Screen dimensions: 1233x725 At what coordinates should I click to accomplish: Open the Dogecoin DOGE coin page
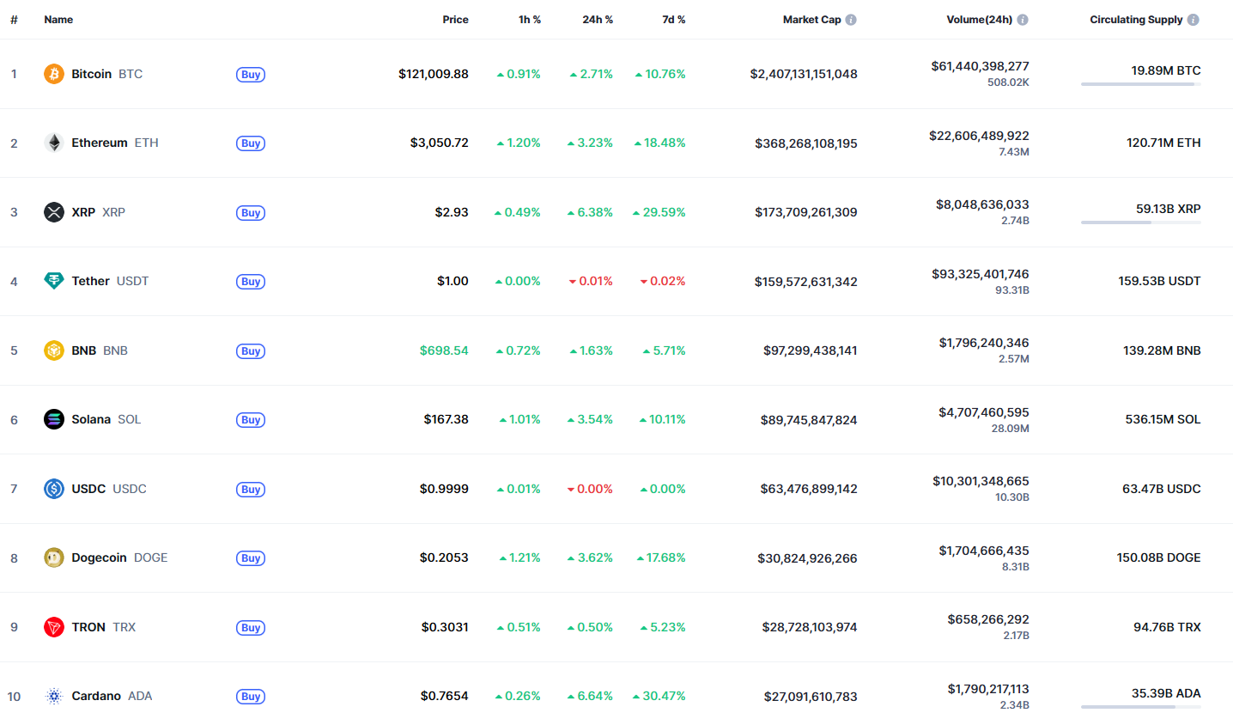coord(119,557)
